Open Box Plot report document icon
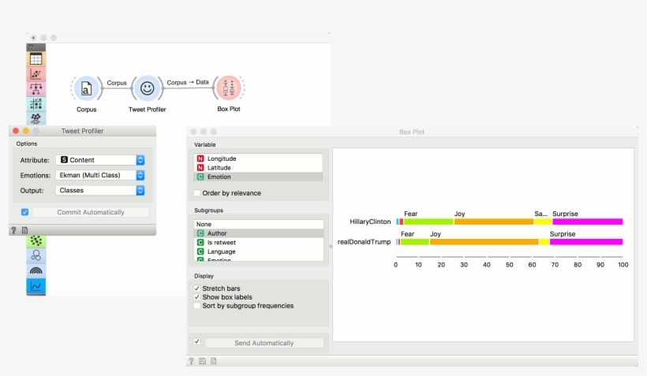 [x=213, y=361]
